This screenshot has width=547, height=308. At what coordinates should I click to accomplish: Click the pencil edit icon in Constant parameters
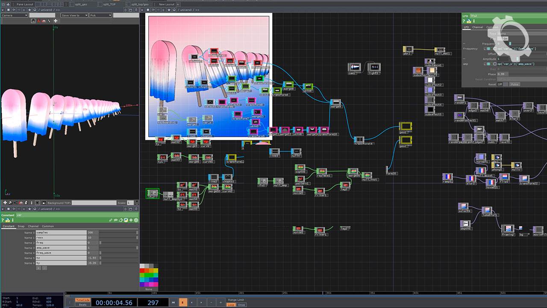pyautogui.click(x=111, y=220)
